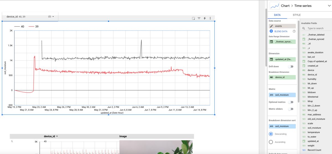Click the calendar type icon beside created_at
The image size is (332, 154).
pos(304,66)
